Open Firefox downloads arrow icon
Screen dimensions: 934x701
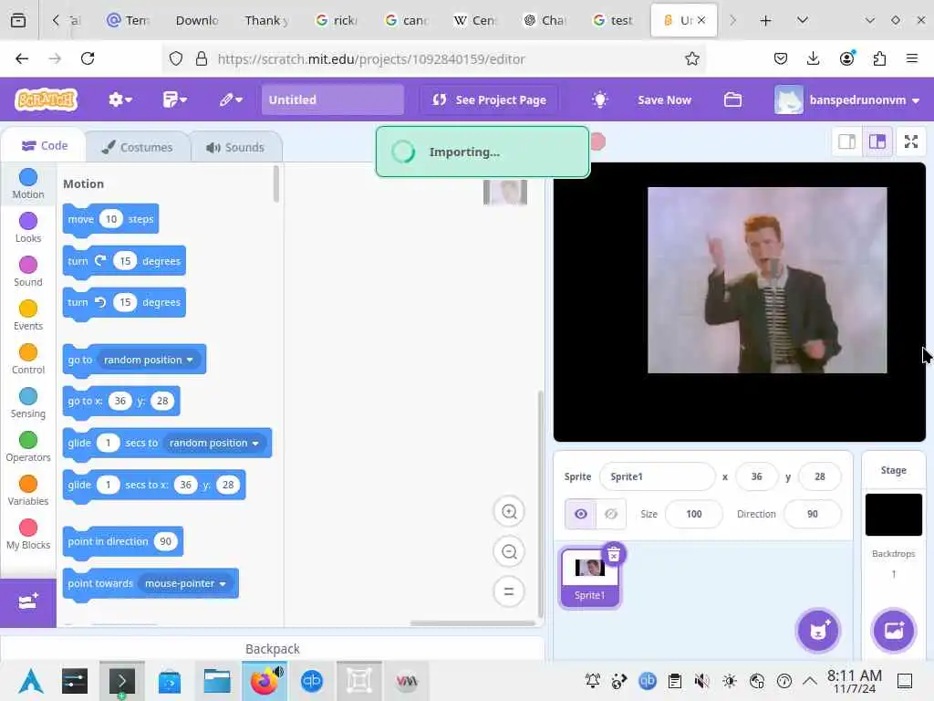point(813,58)
